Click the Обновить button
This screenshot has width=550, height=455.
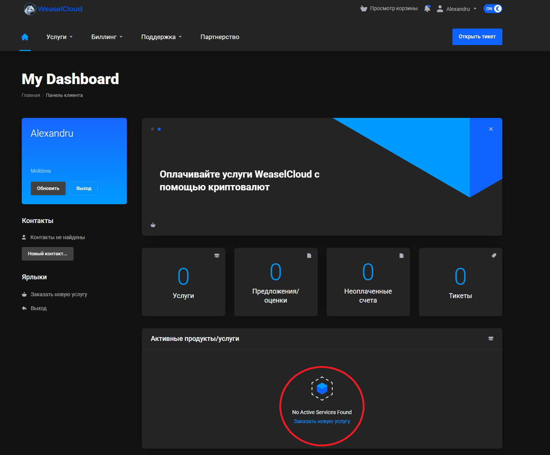pos(48,188)
